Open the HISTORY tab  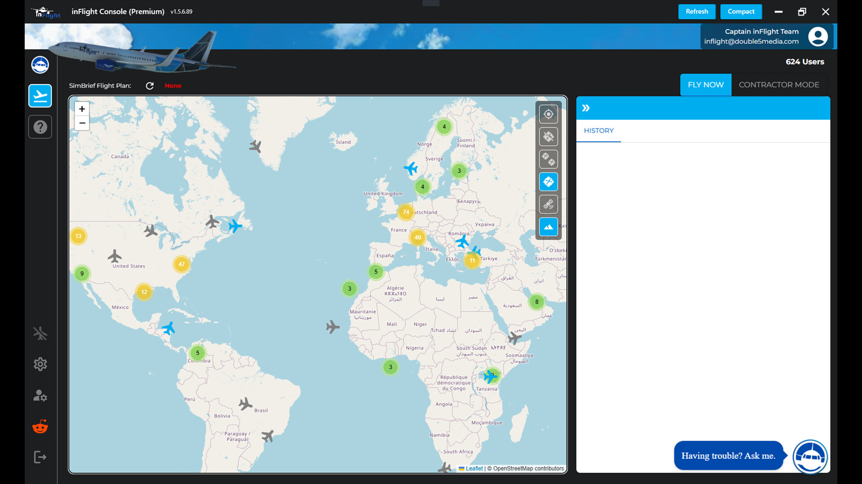[598, 130]
